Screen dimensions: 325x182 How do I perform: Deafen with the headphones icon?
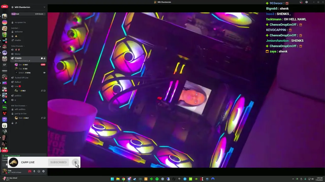point(39,171)
